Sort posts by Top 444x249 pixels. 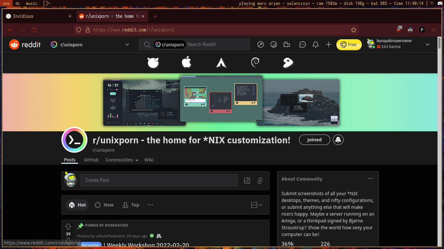click(131, 205)
